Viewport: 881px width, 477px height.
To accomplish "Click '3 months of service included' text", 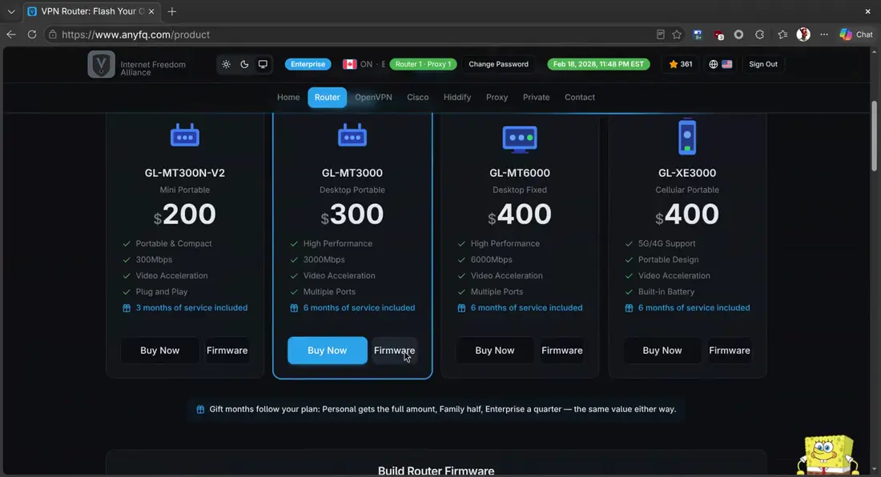I will [x=191, y=307].
